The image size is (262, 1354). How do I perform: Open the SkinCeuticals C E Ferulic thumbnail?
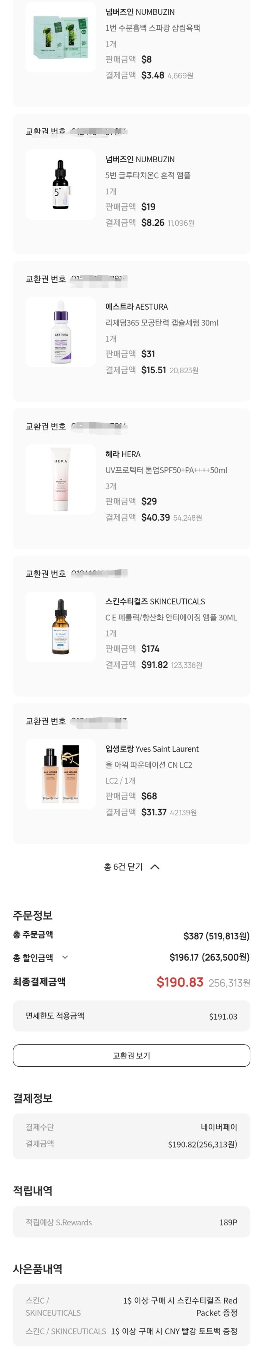tap(61, 627)
